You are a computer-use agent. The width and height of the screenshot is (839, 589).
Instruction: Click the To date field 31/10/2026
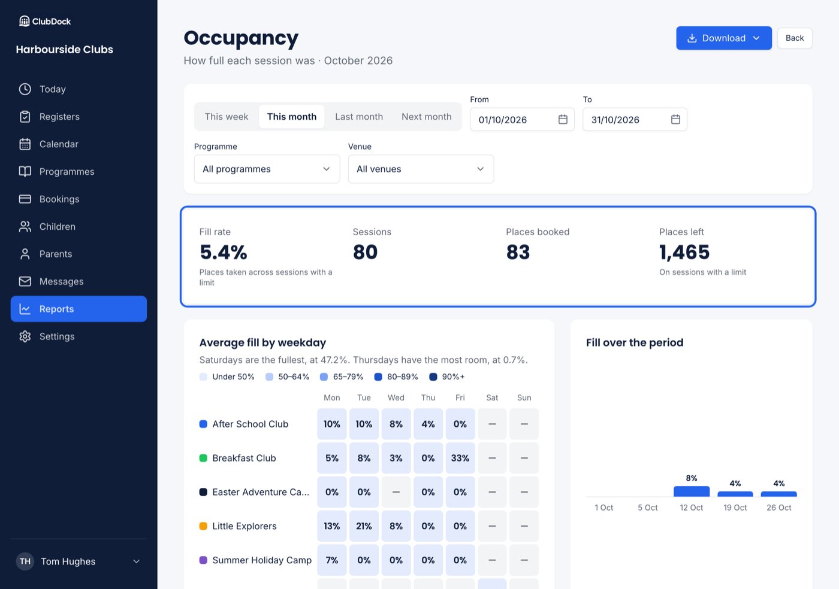coord(635,120)
